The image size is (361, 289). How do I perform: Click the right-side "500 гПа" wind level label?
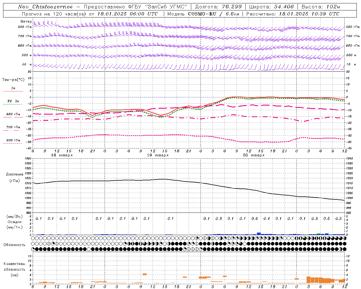(x=353, y=27)
